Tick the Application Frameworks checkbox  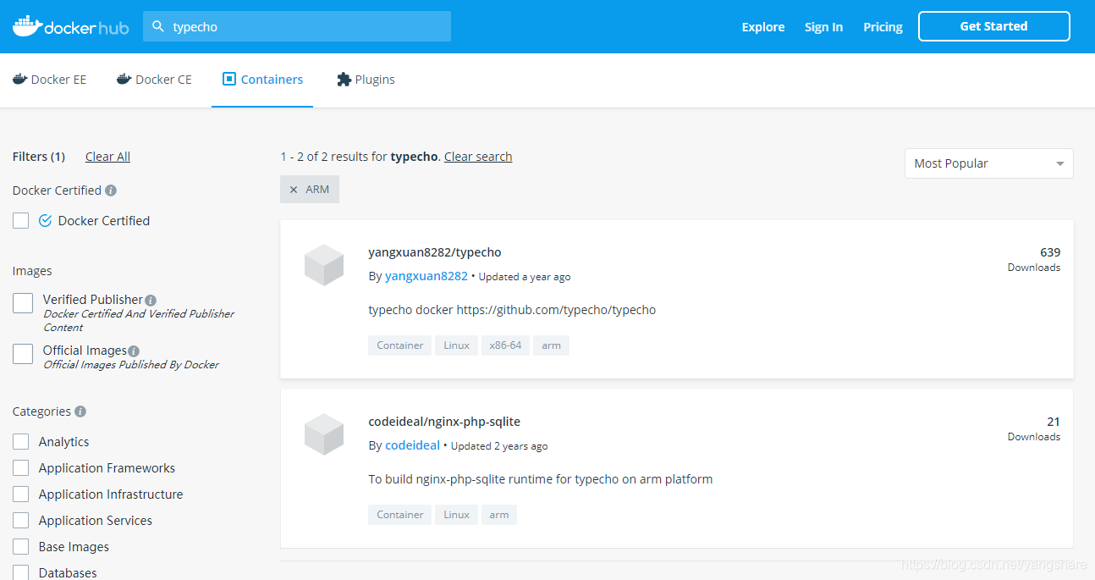tap(21, 468)
